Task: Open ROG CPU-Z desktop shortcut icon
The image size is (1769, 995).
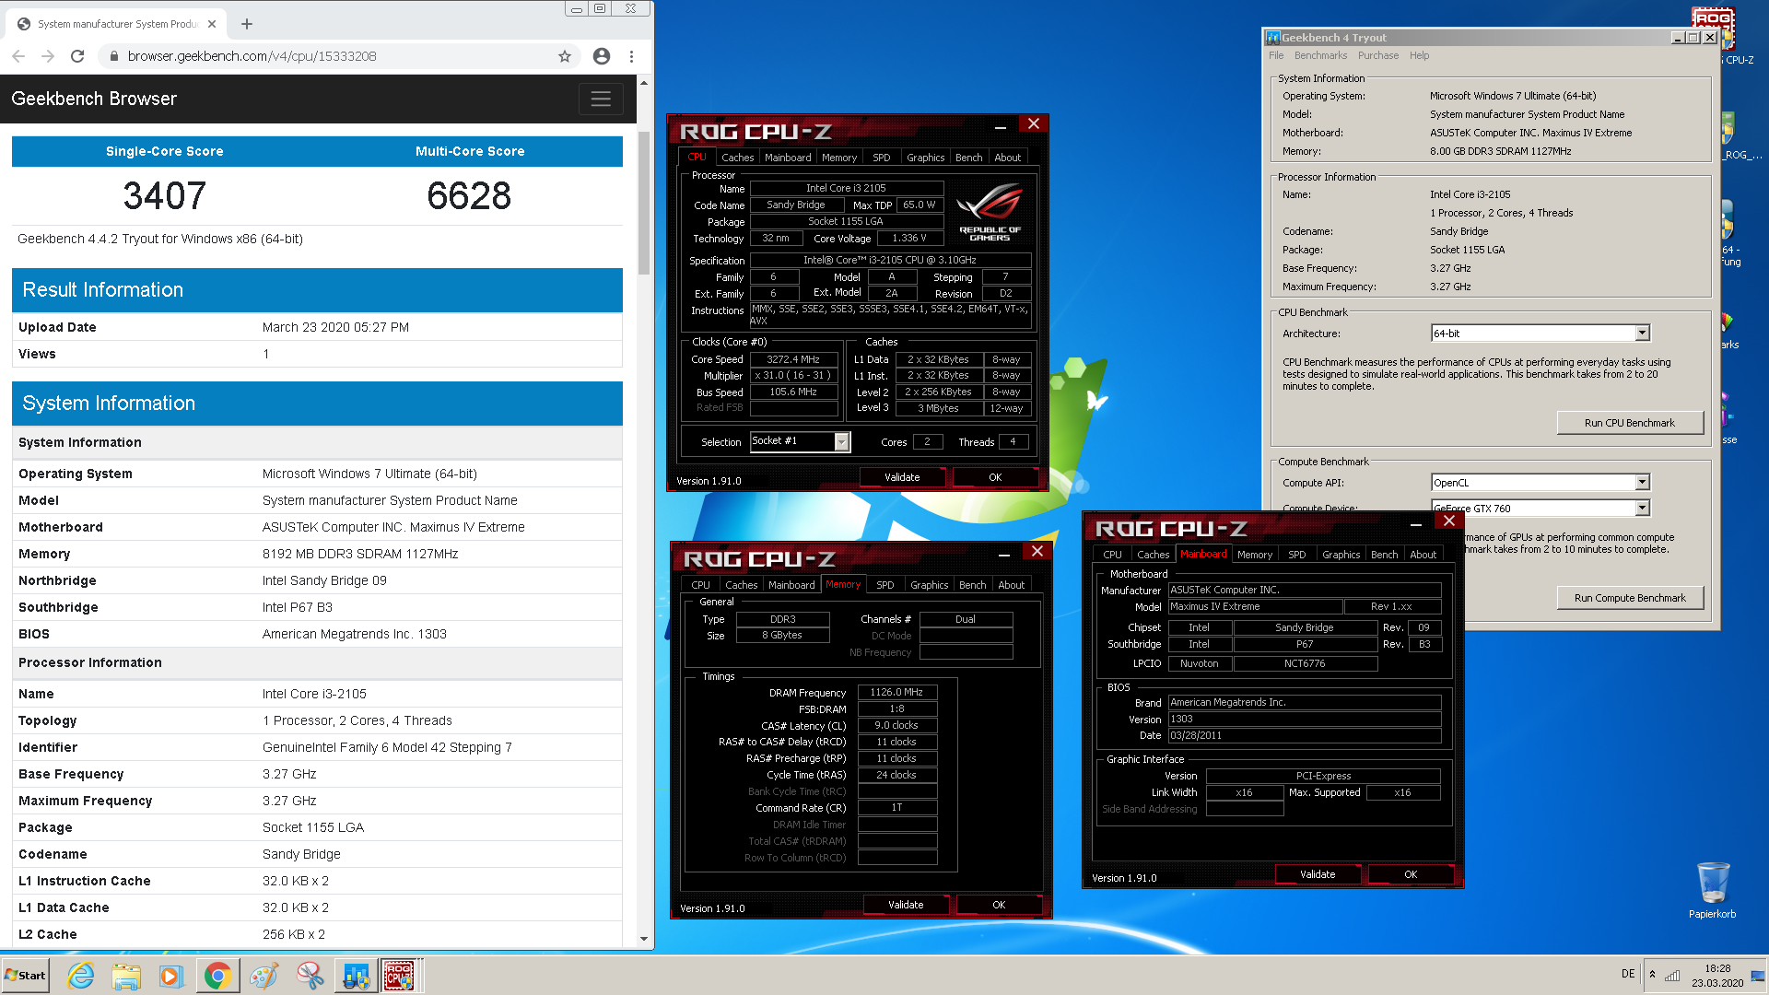Action: tap(1715, 35)
